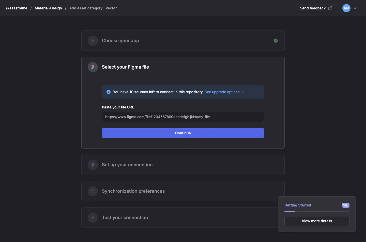366x242 pixels.
Task: Open the @saasframe breadcrumb
Action: (17, 8)
